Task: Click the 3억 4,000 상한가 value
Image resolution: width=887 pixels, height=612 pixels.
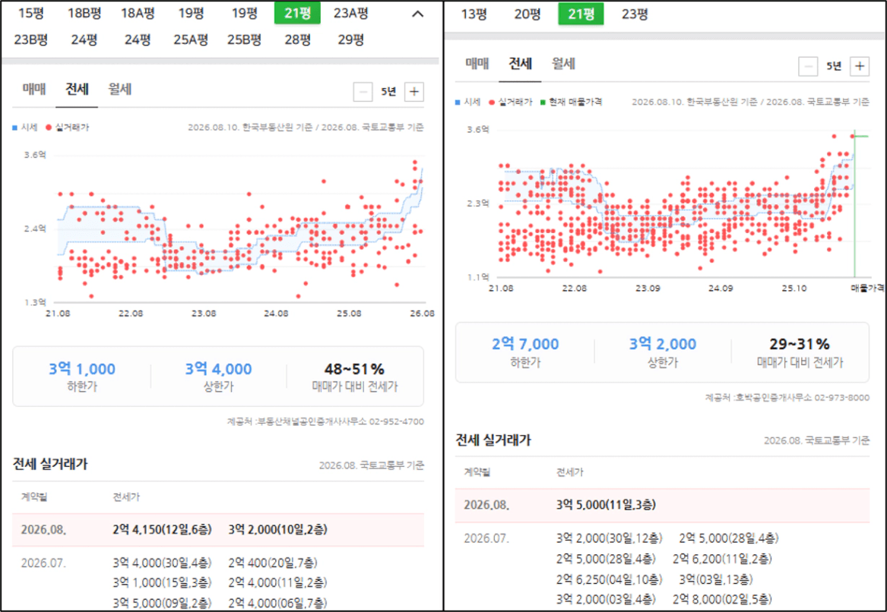Action: coord(218,369)
